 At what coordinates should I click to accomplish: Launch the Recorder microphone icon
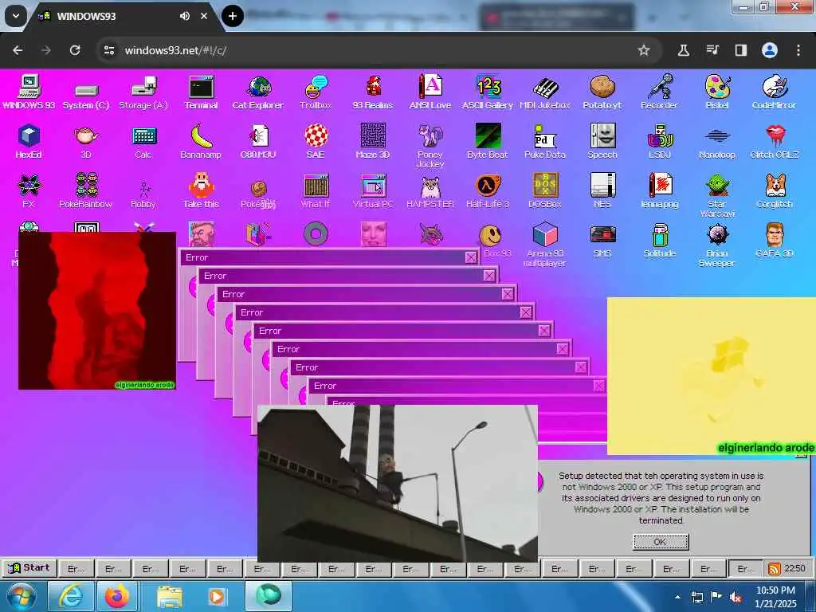[659, 92]
